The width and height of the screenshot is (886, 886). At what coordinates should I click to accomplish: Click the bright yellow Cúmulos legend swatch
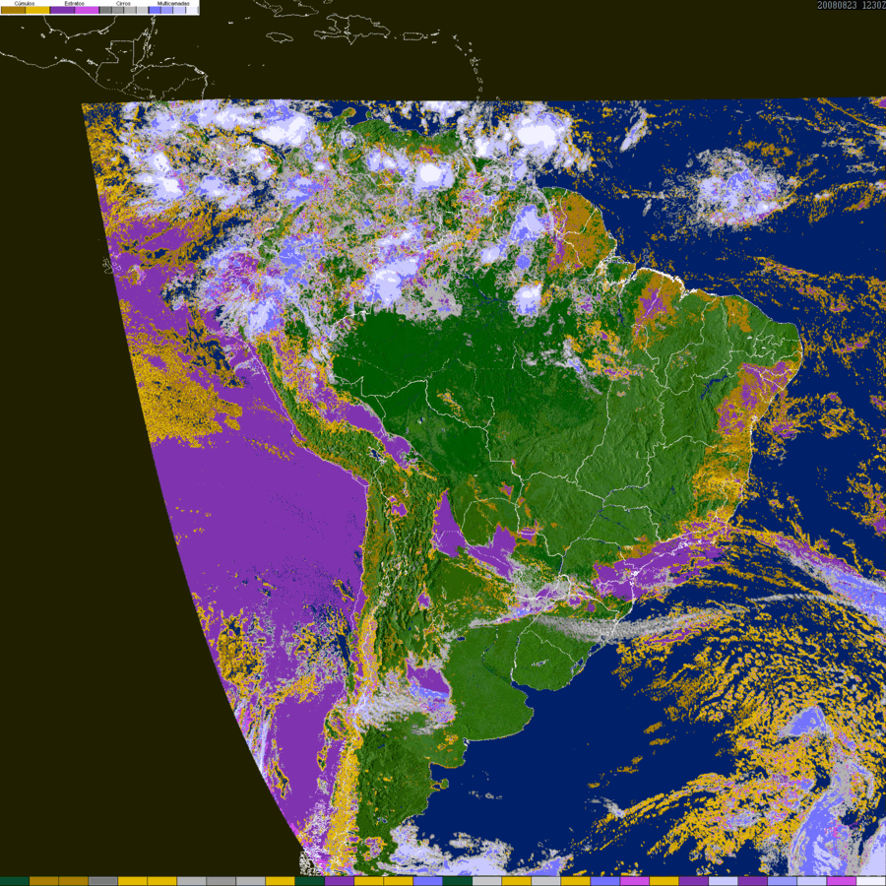point(37,10)
